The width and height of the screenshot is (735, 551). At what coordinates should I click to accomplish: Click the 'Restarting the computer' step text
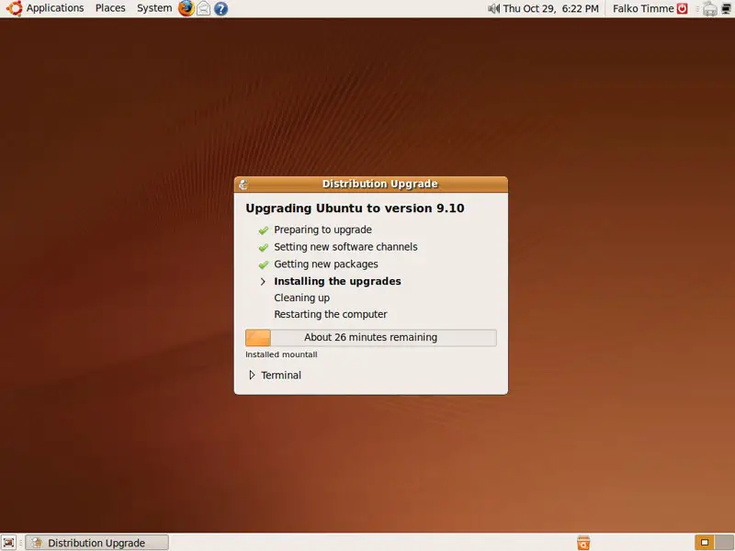[x=331, y=314]
